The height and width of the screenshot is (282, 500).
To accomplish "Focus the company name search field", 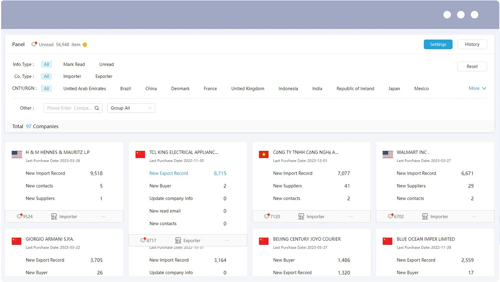I will (x=70, y=108).
